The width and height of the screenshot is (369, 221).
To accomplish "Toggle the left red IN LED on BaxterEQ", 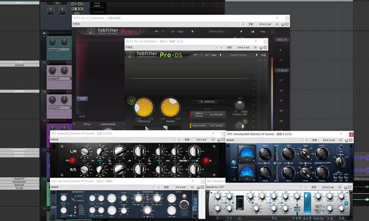I will (x=73, y=160).
